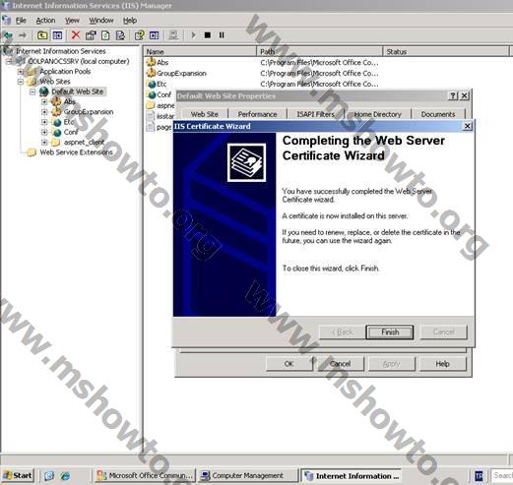Click the Pause item toolbar icon
This screenshot has width=513, height=485.
(x=222, y=35)
